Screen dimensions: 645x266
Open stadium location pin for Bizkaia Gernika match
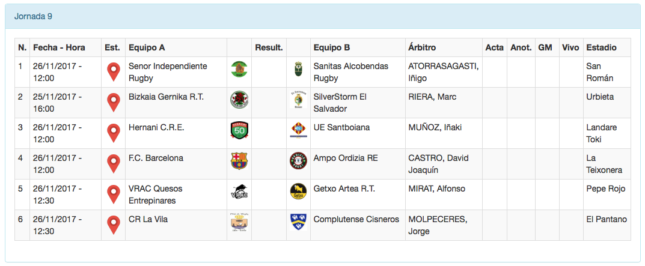pyautogui.click(x=113, y=102)
